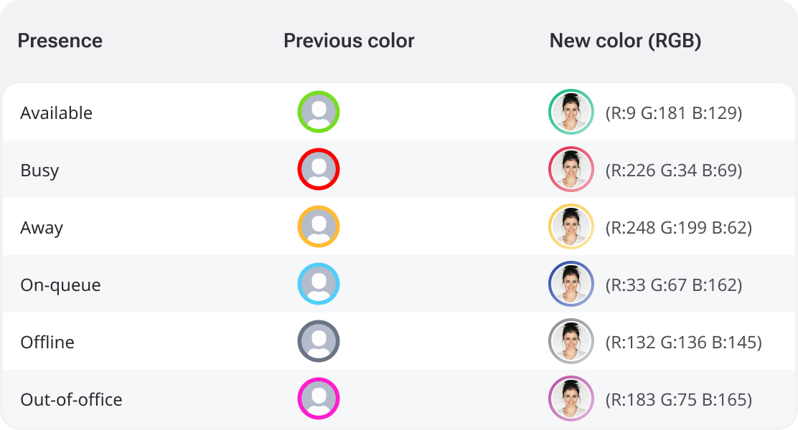Click the red Busy previous color avatar
The height and width of the screenshot is (430, 798).
click(319, 169)
